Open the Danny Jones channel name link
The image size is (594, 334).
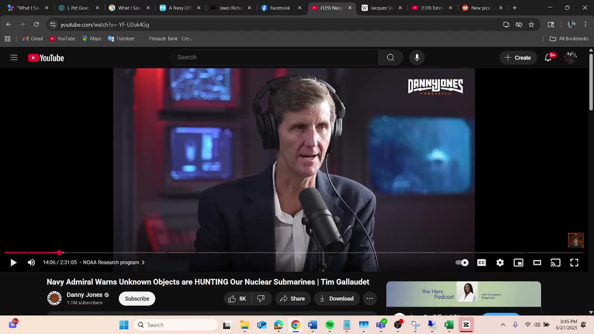[84, 295]
